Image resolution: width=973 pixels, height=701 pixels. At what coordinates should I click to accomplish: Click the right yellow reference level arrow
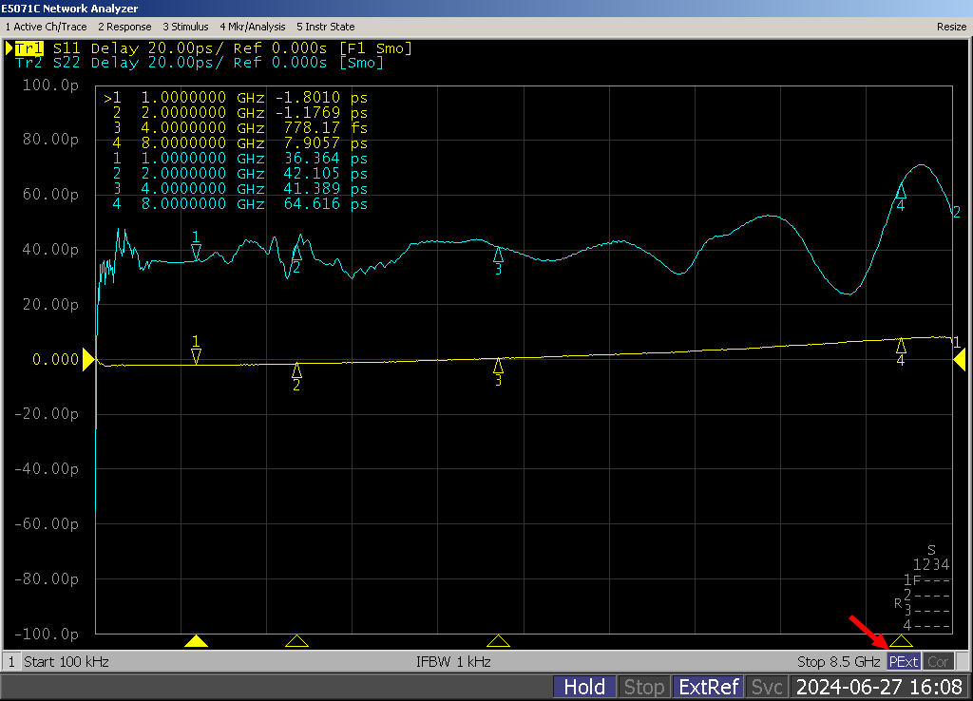click(960, 359)
